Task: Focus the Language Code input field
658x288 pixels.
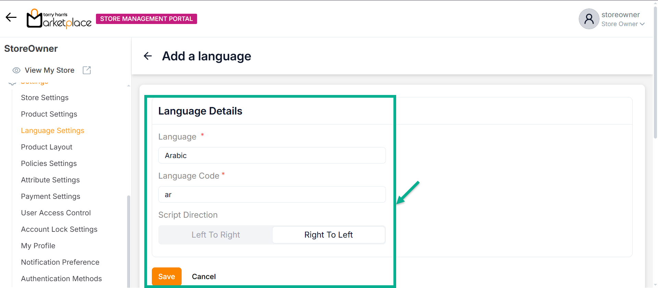Action: tap(272, 195)
